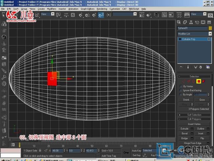Viewport: 214px width, 161px height.
Task: Toggle the 3D Snaps button
Action: (x=81, y=15)
